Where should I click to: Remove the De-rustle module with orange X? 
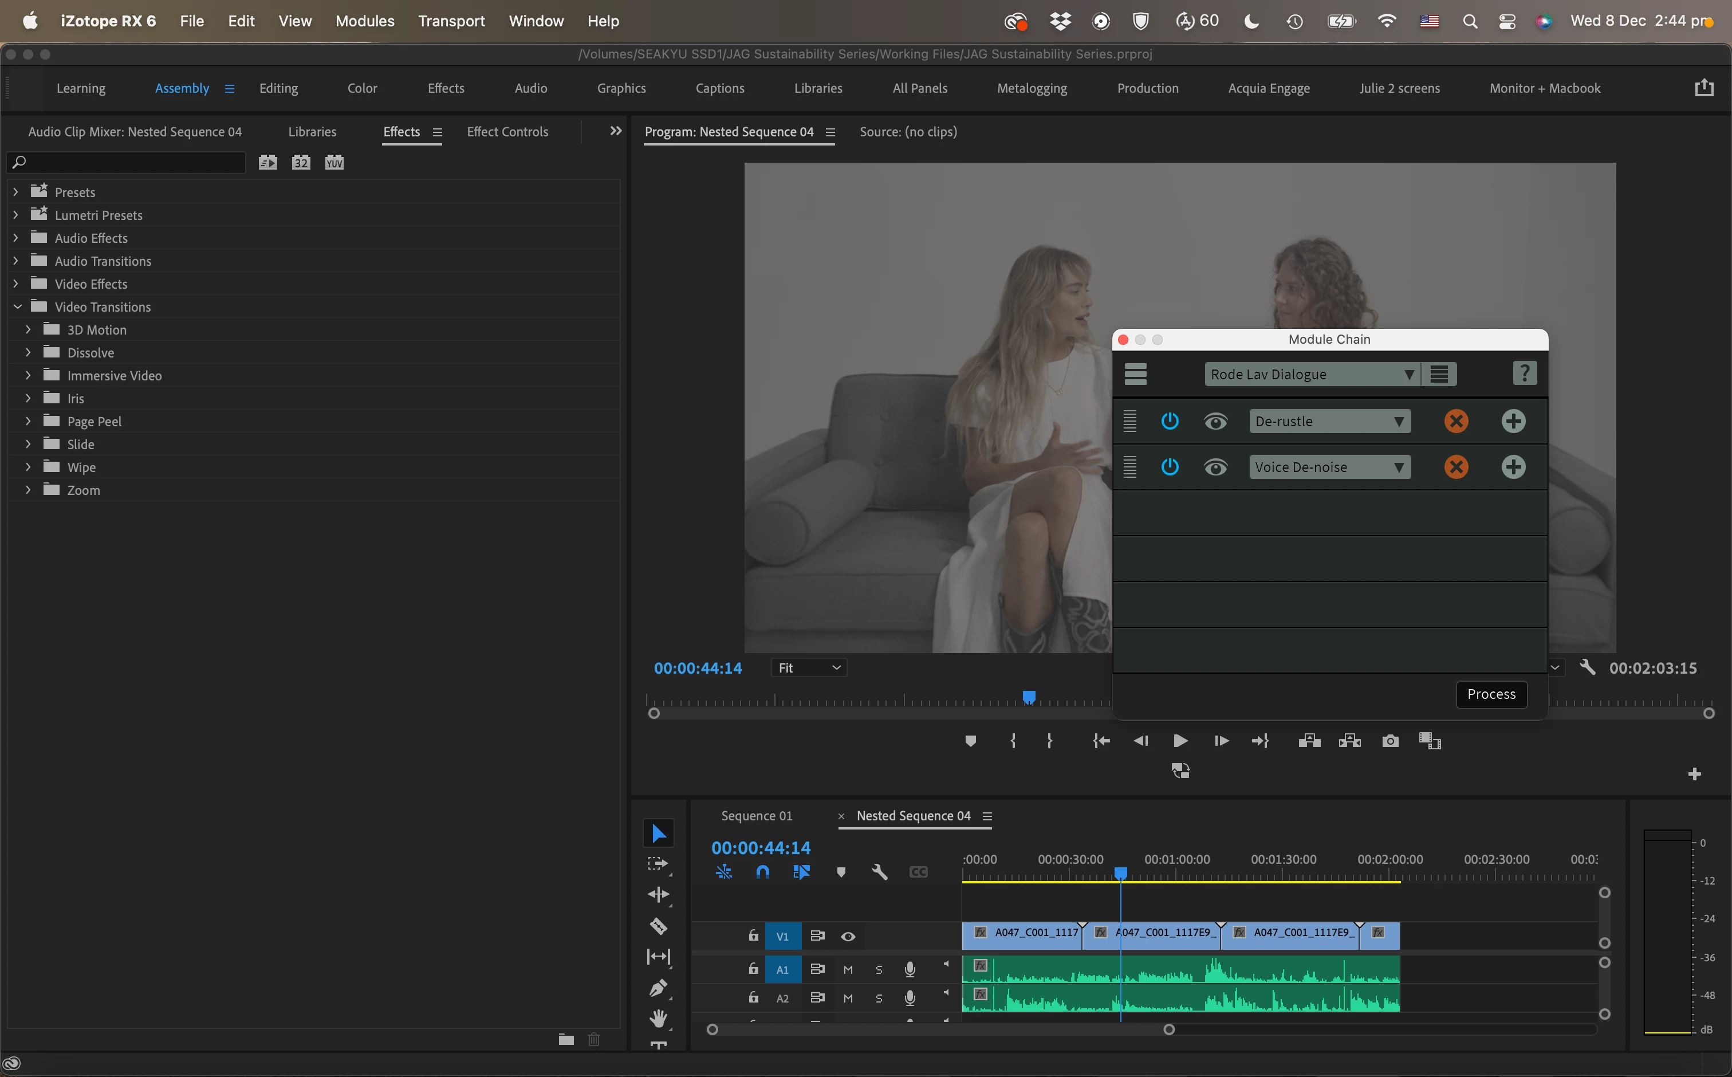1456,421
